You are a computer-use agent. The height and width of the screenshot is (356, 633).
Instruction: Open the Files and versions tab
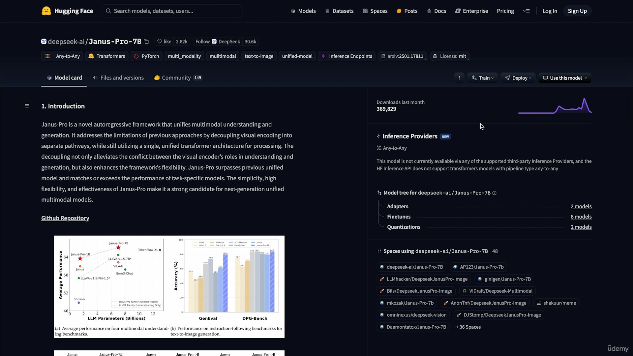(x=118, y=78)
